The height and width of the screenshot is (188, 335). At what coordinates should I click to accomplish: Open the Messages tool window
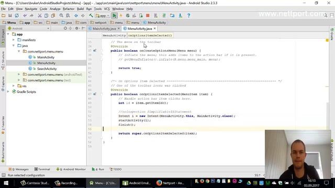tap(19, 169)
